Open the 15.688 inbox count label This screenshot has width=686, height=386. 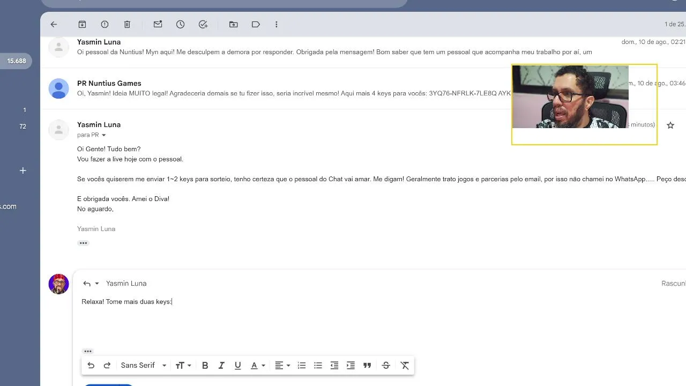click(x=17, y=61)
